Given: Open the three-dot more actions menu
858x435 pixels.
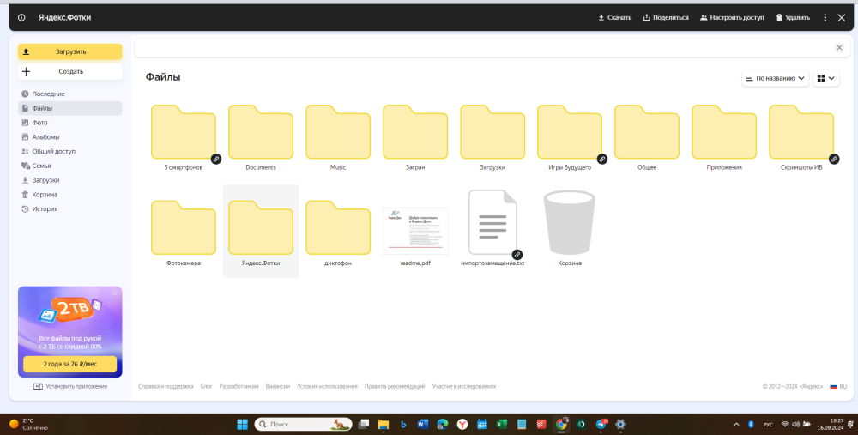Looking at the screenshot, I should click(825, 17).
